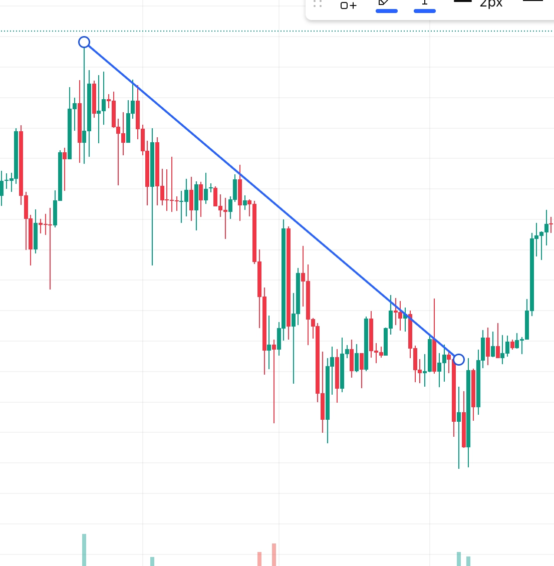This screenshot has height=566, width=554.
Task: Click blue swatch under the pencil icon
Action: pos(387,11)
